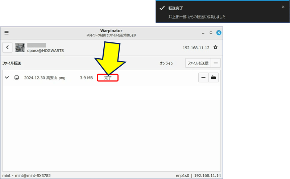Clear the list with the minus button beside ファイルを送信
Screen dimensions: 290x179
click(216, 63)
